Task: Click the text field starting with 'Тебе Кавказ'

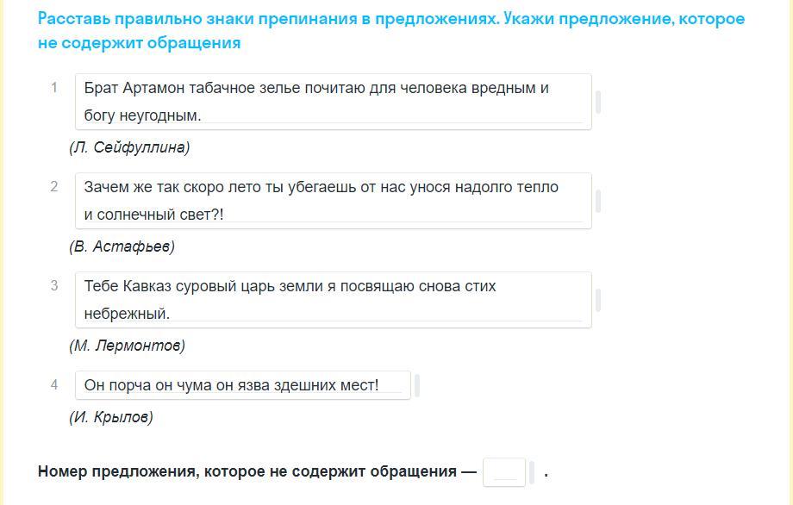Action: [x=334, y=300]
